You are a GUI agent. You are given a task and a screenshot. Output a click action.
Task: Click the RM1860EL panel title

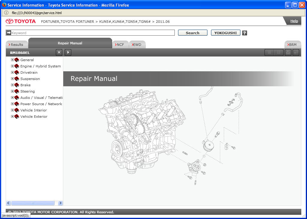(x=20, y=53)
